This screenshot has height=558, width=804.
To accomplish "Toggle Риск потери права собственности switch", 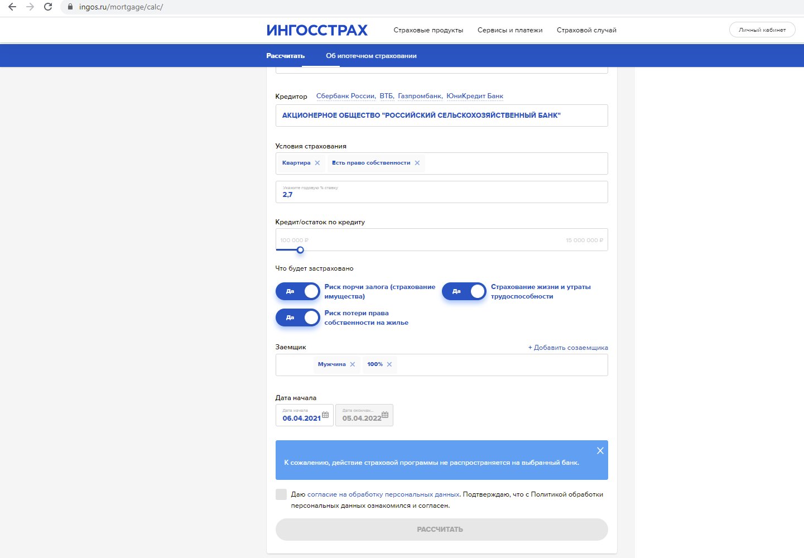I will [x=298, y=318].
